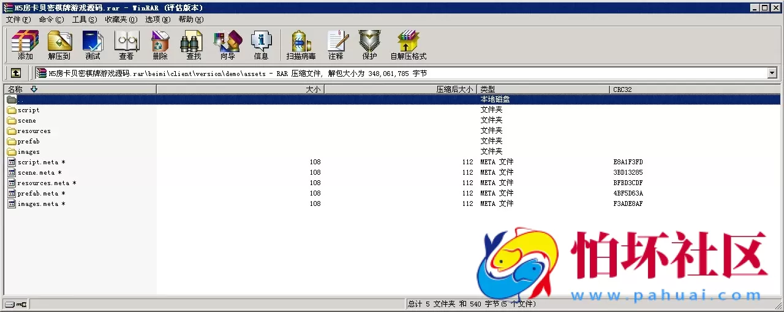784x312 pixels.
Task: Click the resources.meta file icon
Action: pyautogui.click(x=12, y=183)
